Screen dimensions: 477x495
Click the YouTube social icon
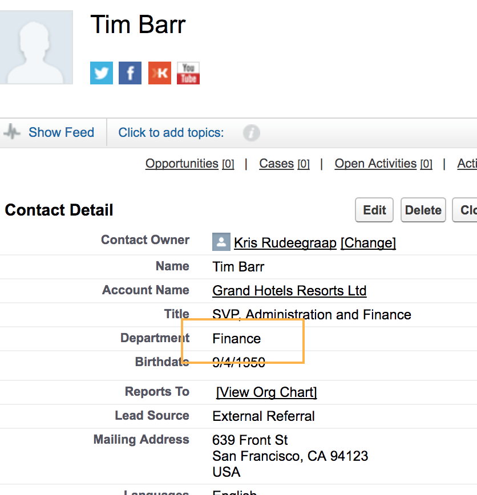(188, 73)
